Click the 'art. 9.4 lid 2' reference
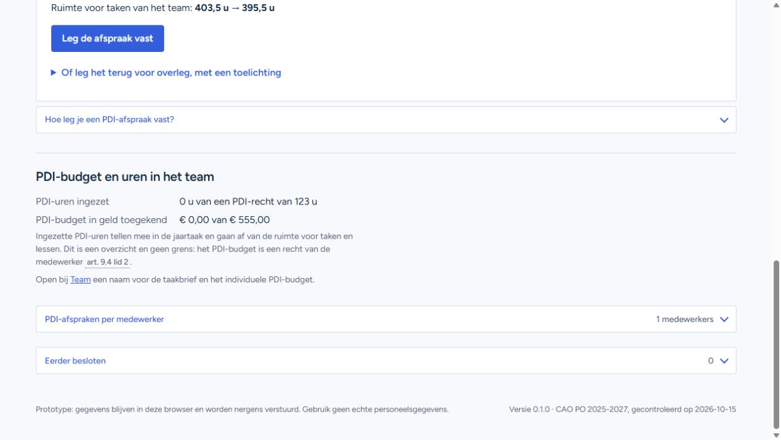781x440 pixels. pos(108,262)
